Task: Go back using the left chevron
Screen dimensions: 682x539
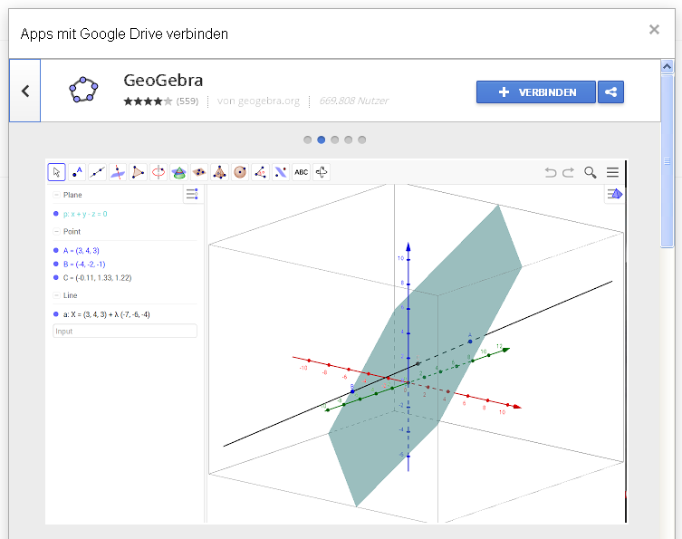Action: [x=25, y=91]
